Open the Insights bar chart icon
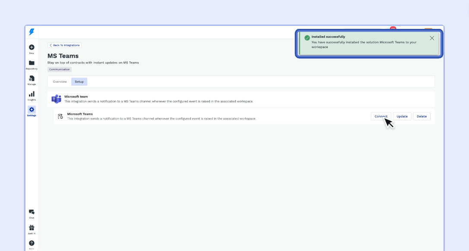Screen dimensions: 469x251 pyautogui.click(x=32, y=94)
